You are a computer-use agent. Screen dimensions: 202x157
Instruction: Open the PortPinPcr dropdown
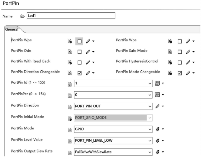[150, 95]
